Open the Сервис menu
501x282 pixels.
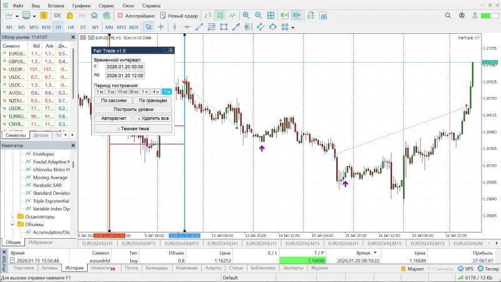(x=105, y=5)
